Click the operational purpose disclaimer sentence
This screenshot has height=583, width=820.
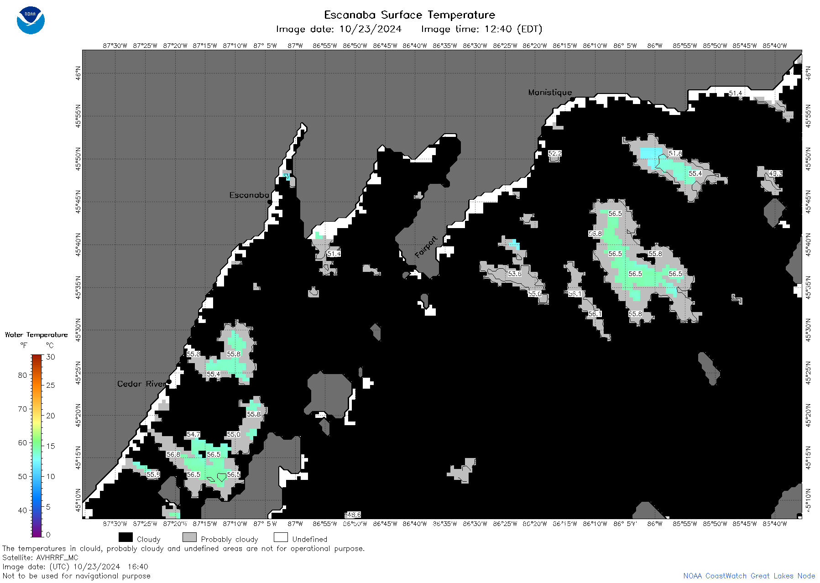183,548
